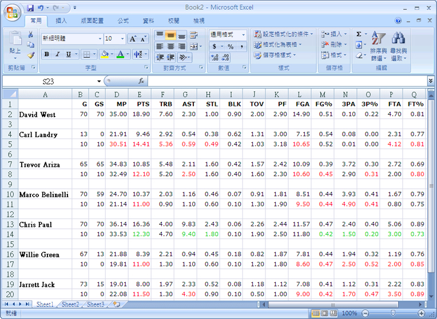This screenshot has height=319, width=437.
Task: Click 設定格式化的條件 (Conditional Formatting) button
Action: (x=284, y=34)
